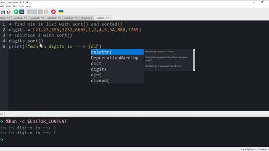Viewport: 269px width, 151px height.
Task: Open the Tools menu
Action: click(21, 6)
